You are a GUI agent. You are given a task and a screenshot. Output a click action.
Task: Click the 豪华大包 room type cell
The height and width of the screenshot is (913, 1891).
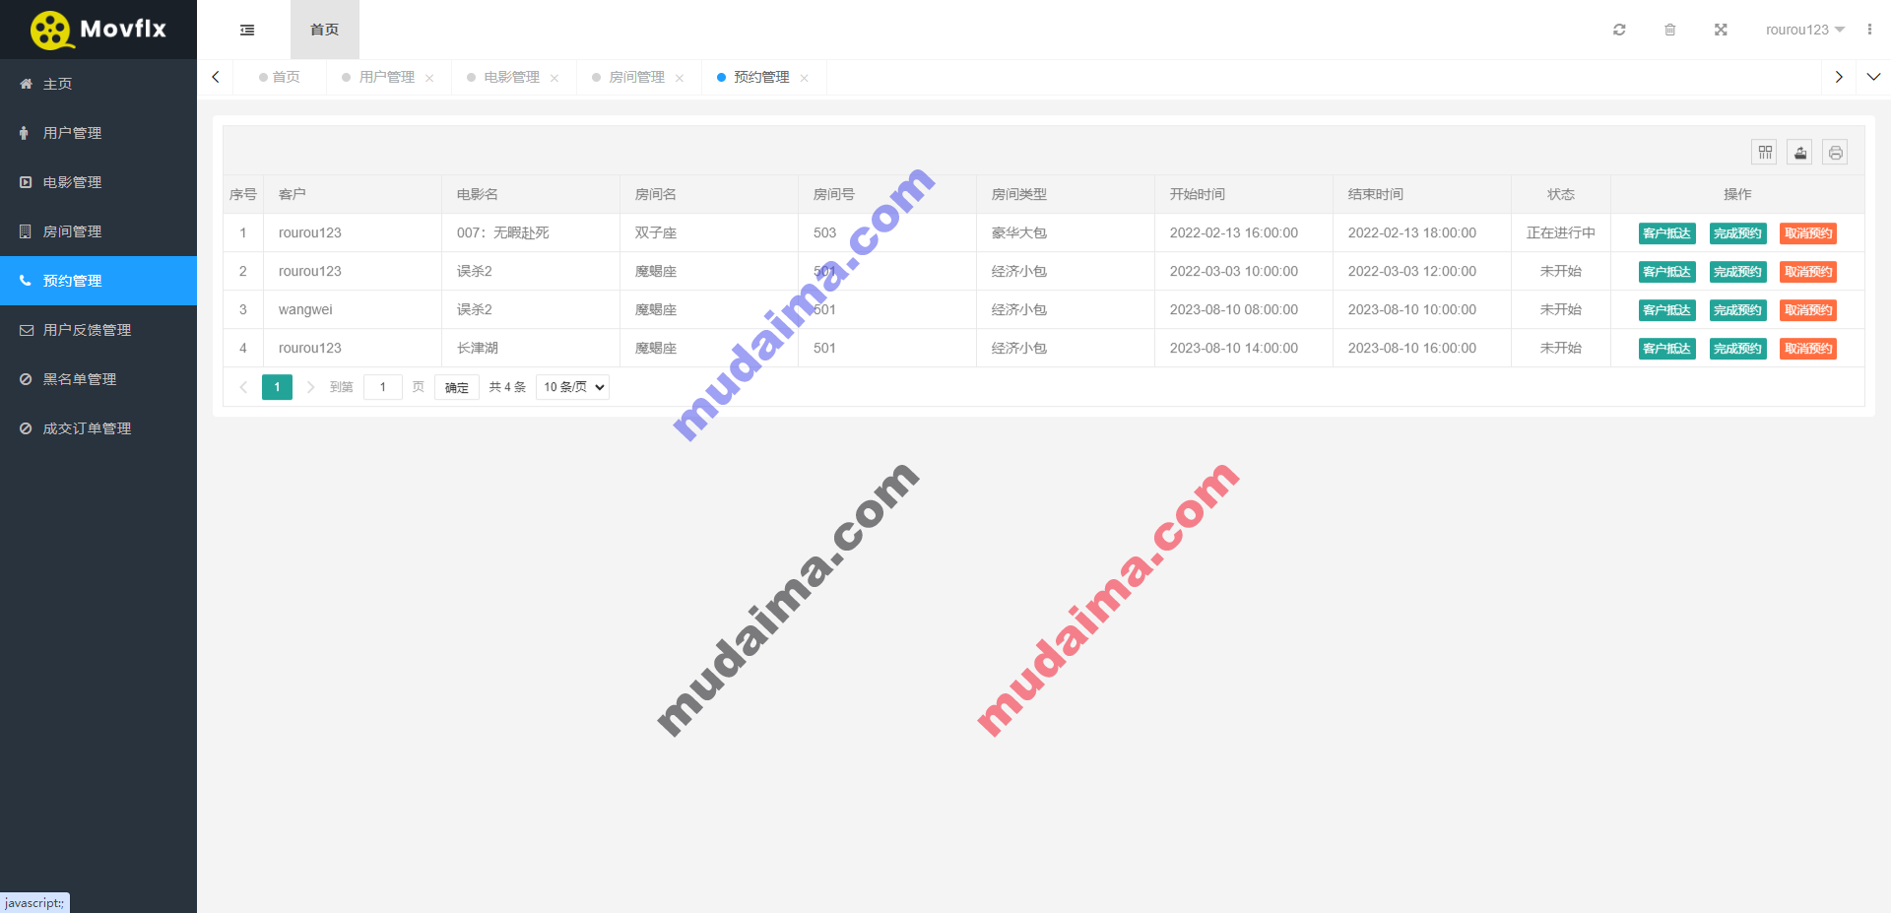tap(1066, 232)
